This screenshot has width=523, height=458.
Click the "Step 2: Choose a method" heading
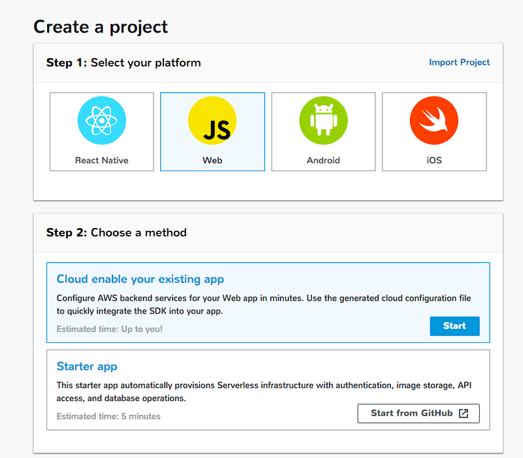[116, 233]
